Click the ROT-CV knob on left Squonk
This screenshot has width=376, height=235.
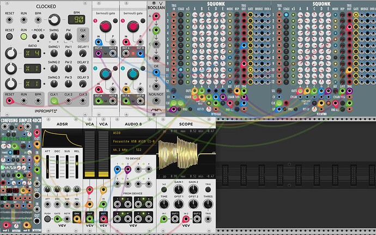pos(209,109)
